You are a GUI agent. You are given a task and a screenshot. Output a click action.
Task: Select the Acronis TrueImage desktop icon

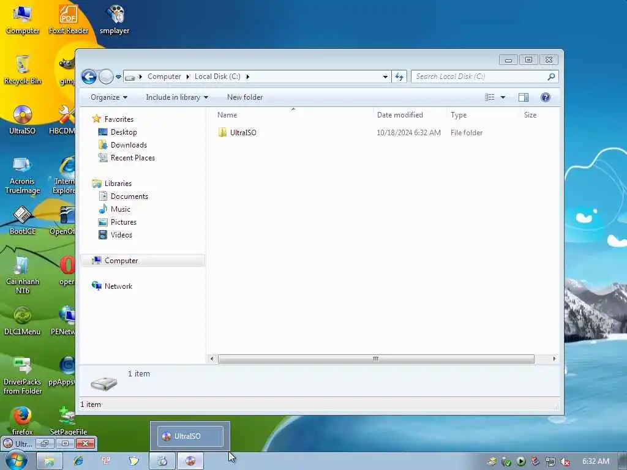23,174
